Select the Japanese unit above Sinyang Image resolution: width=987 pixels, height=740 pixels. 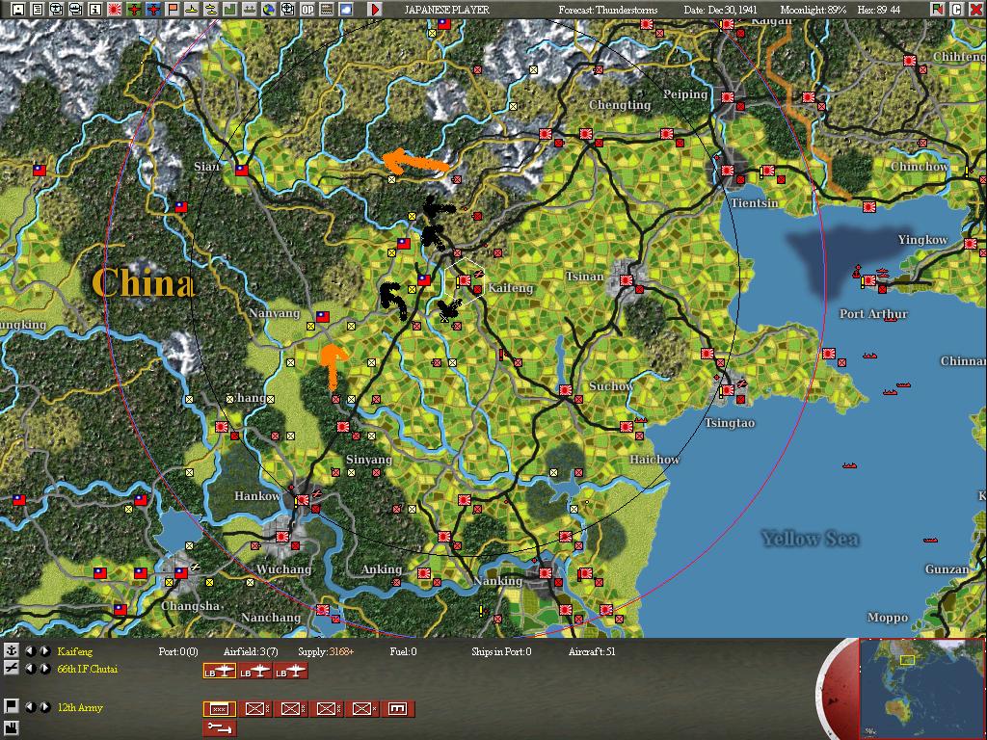tap(343, 427)
